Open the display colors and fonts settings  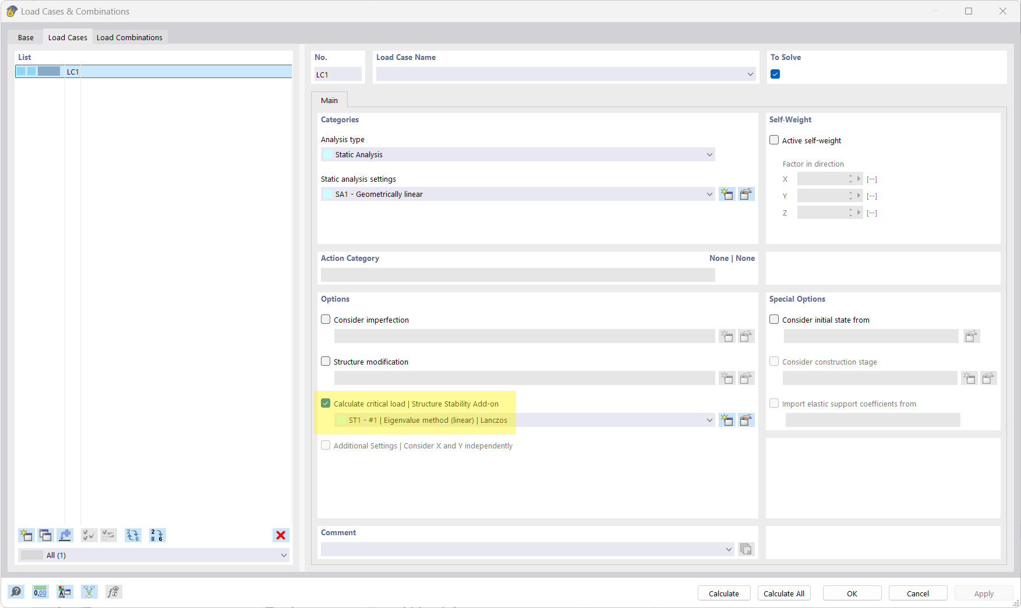point(65,592)
